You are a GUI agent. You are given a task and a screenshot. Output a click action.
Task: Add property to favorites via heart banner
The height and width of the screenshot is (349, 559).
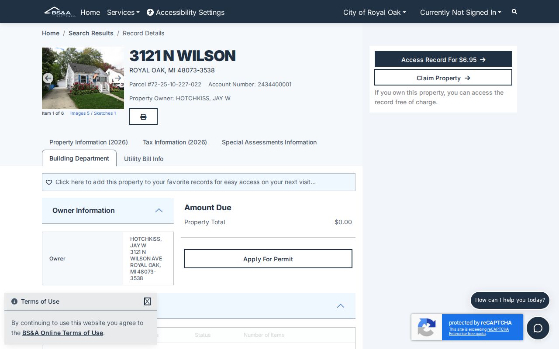click(x=199, y=182)
